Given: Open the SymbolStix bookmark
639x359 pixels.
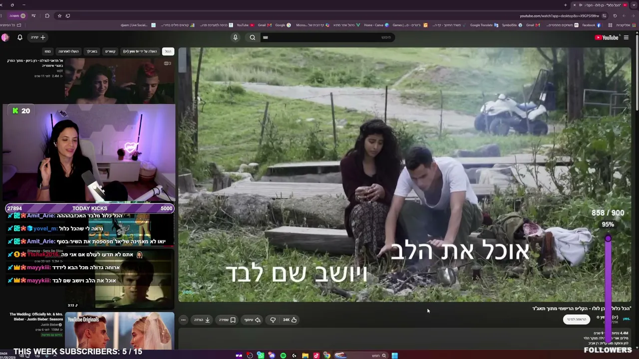Looking at the screenshot, I should coord(512,25).
